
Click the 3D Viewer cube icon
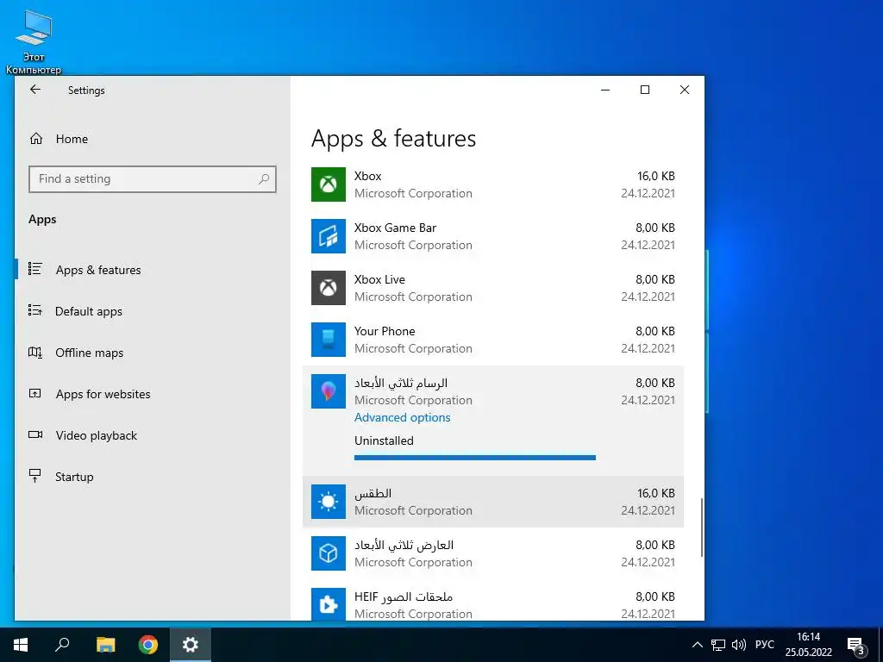[x=329, y=553]
